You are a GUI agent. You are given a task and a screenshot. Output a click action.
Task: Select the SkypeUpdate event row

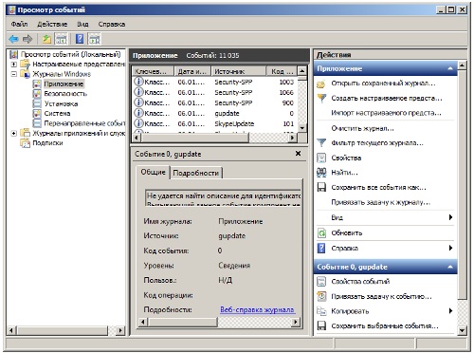click(215, 123)
